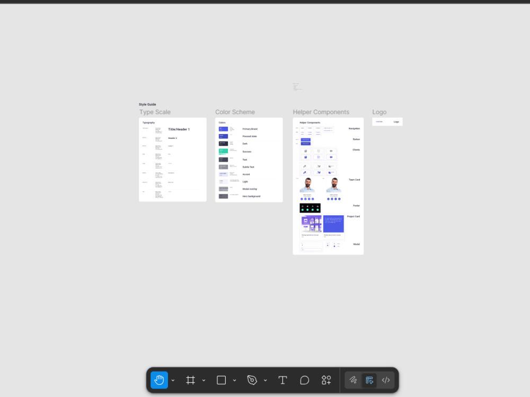530x397 pixels.
Task: Select the Comment tool
Action: 305,380
